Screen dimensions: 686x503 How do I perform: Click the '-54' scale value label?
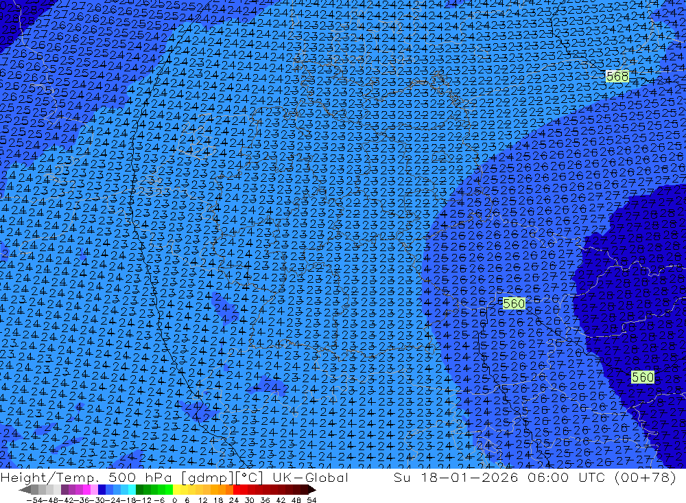pyautogui.click(x=34, y=500)
